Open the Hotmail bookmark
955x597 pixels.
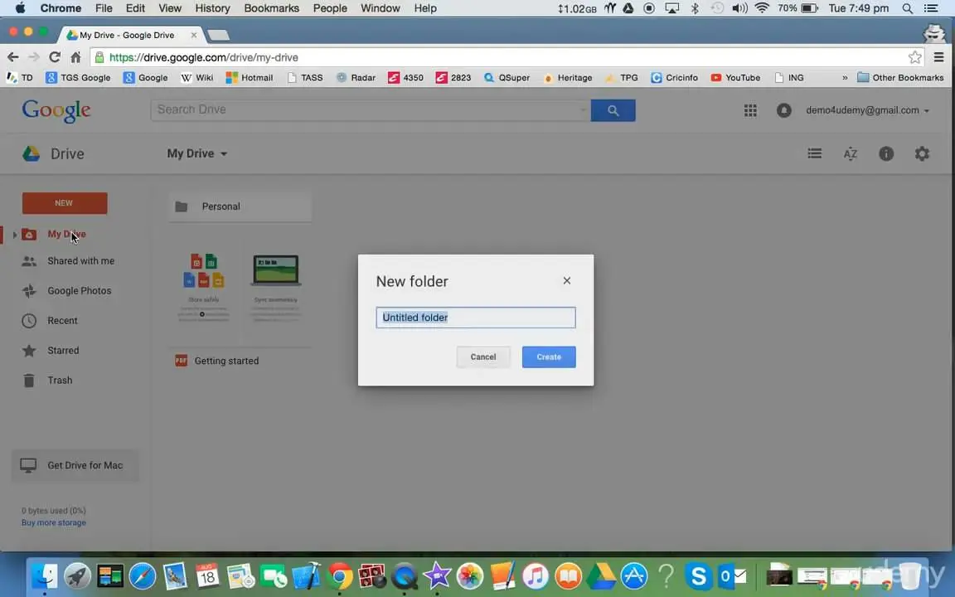tap(249, 77)
